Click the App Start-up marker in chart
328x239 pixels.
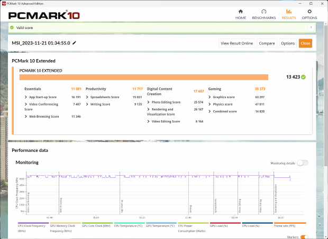click(x=122, y=206)
